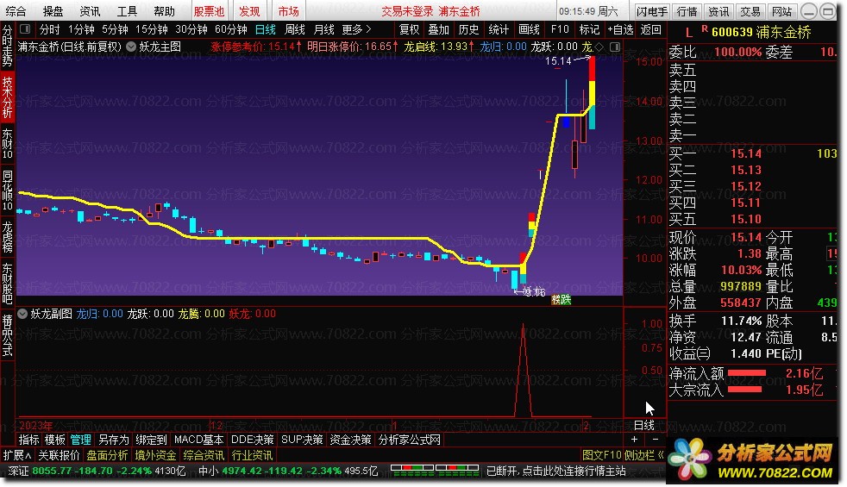The image size is (847, 487).
Task: Zoom out chart with minus button
Action: 655,440
